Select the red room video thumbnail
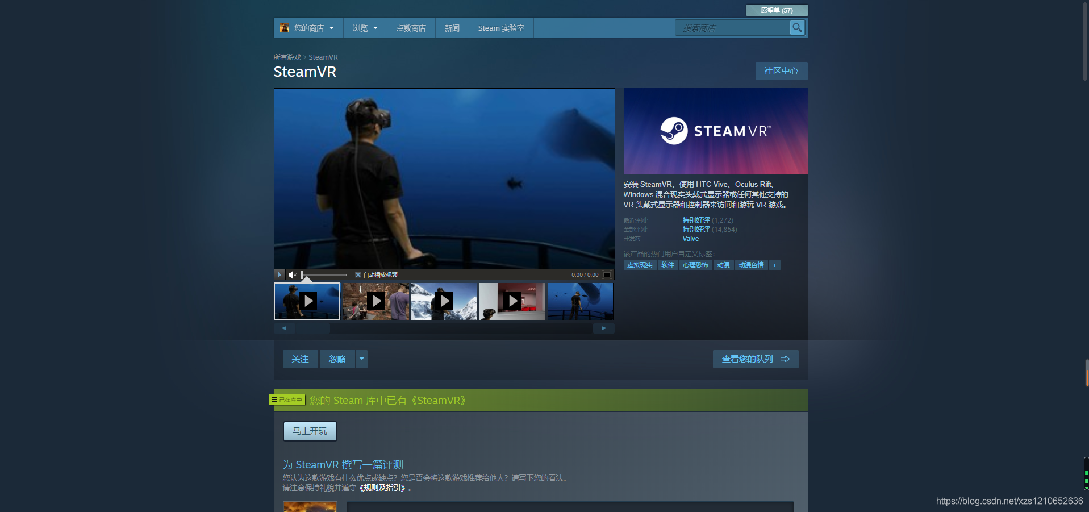1089x512 pixels. coord(512,301)
